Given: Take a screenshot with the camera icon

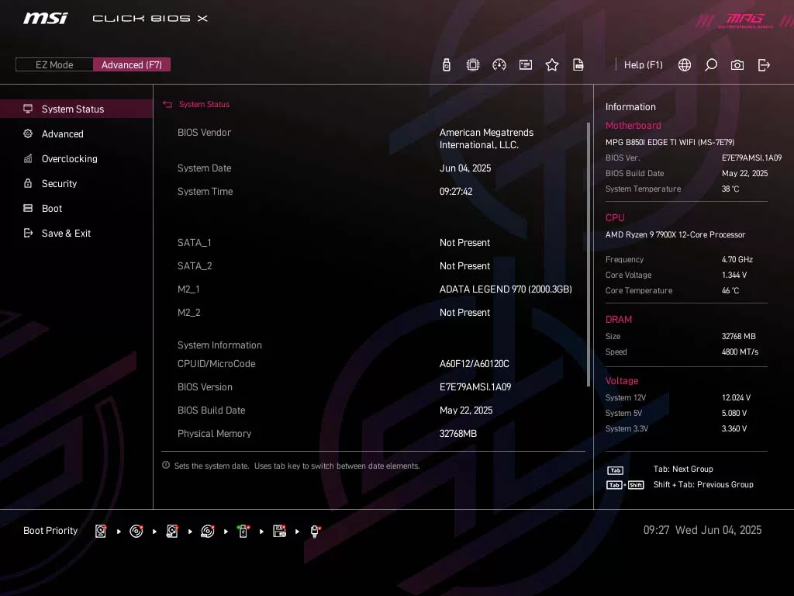Looking at the screenshot, I should click(737, 65).
